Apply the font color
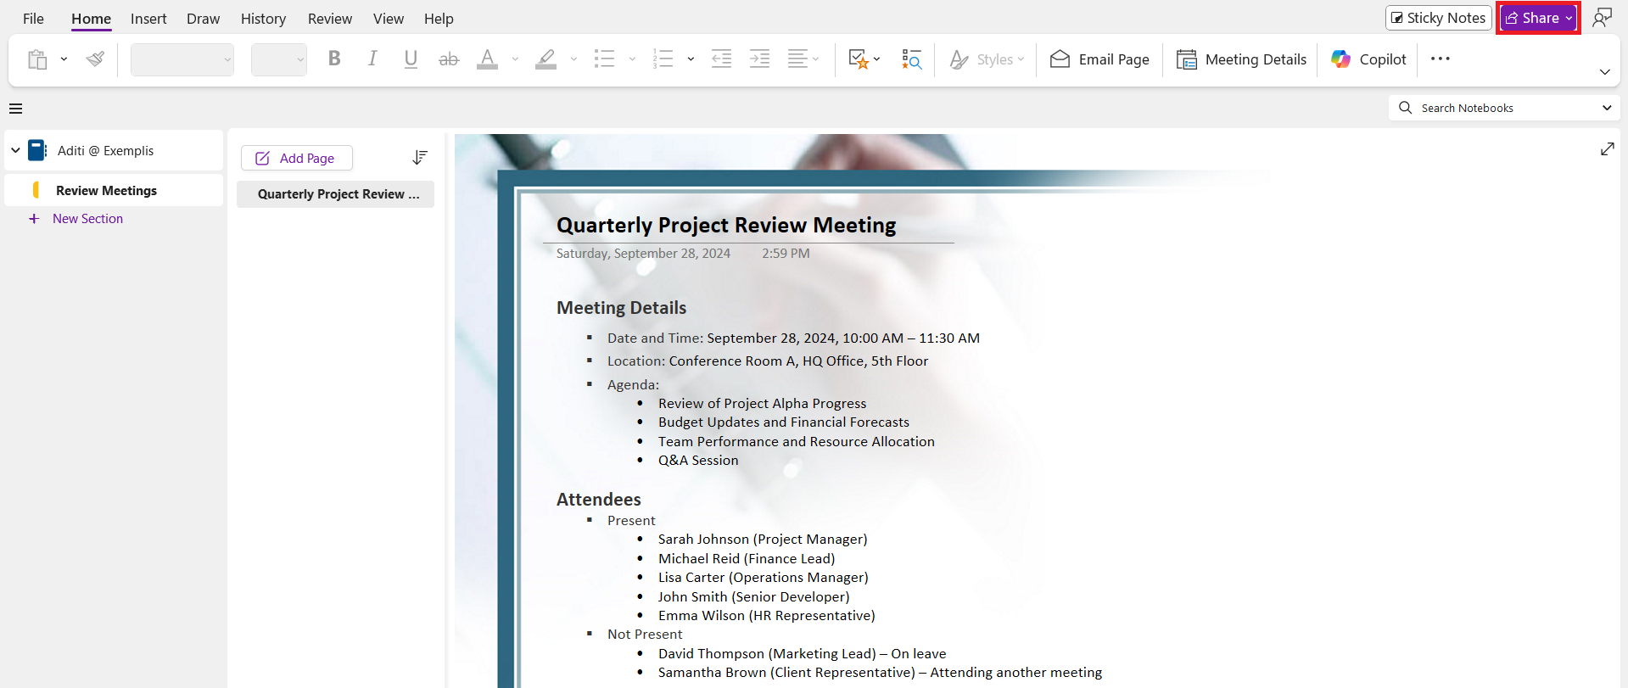This screenshot has height=688, width=1628. pos(488,59)
